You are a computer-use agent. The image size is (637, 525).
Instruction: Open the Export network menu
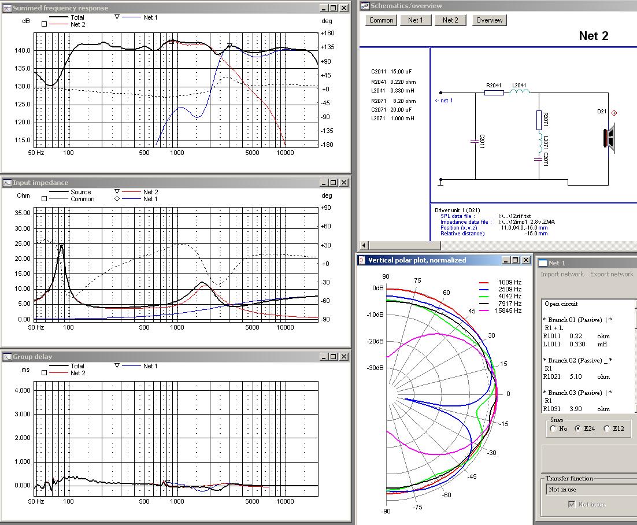pyautogui.click(x=612, y=274)
